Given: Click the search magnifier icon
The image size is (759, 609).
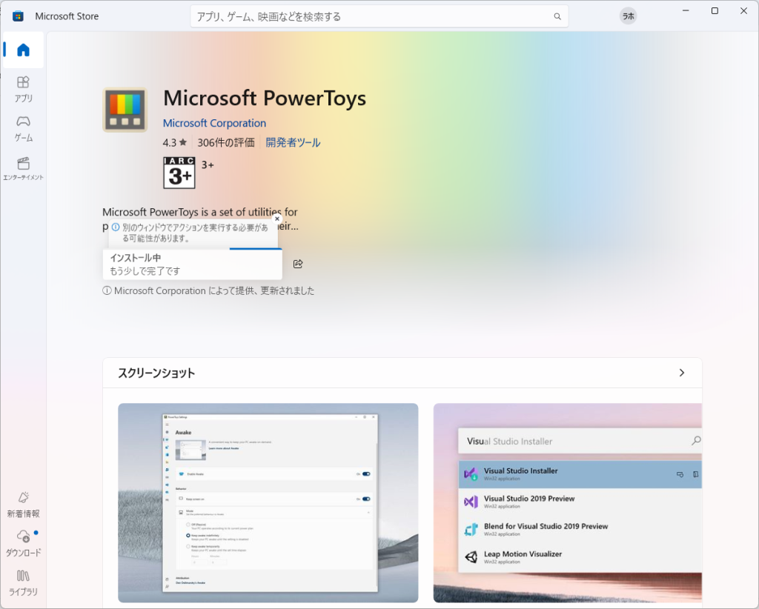Looking at the screenshot, I should click(x=557, y=16).
